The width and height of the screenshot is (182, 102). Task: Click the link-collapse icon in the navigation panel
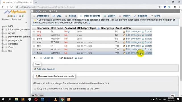point(26,23)
